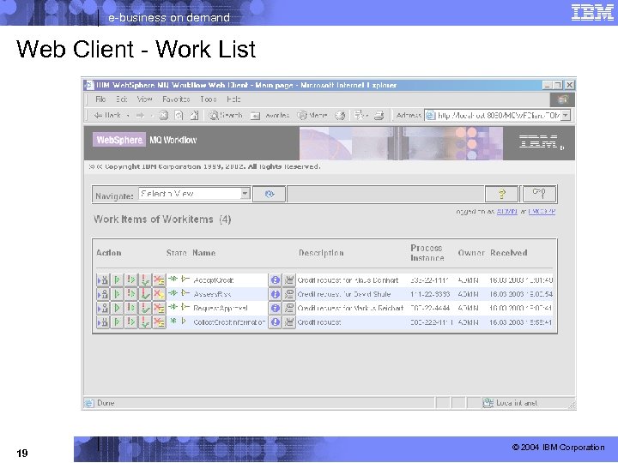Click the Received column header
Image resolution: width=618 pixels, height=463 pixels.
point(509,253)
